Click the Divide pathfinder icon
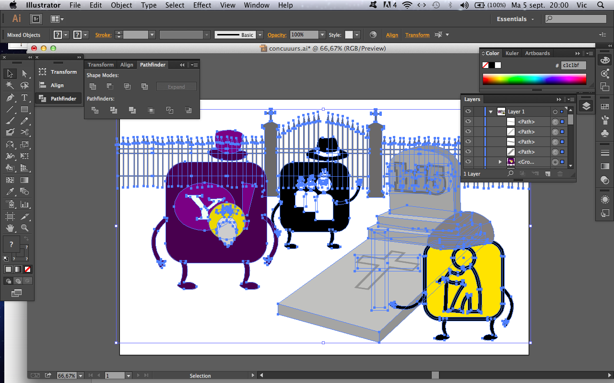 pos(95,110)
